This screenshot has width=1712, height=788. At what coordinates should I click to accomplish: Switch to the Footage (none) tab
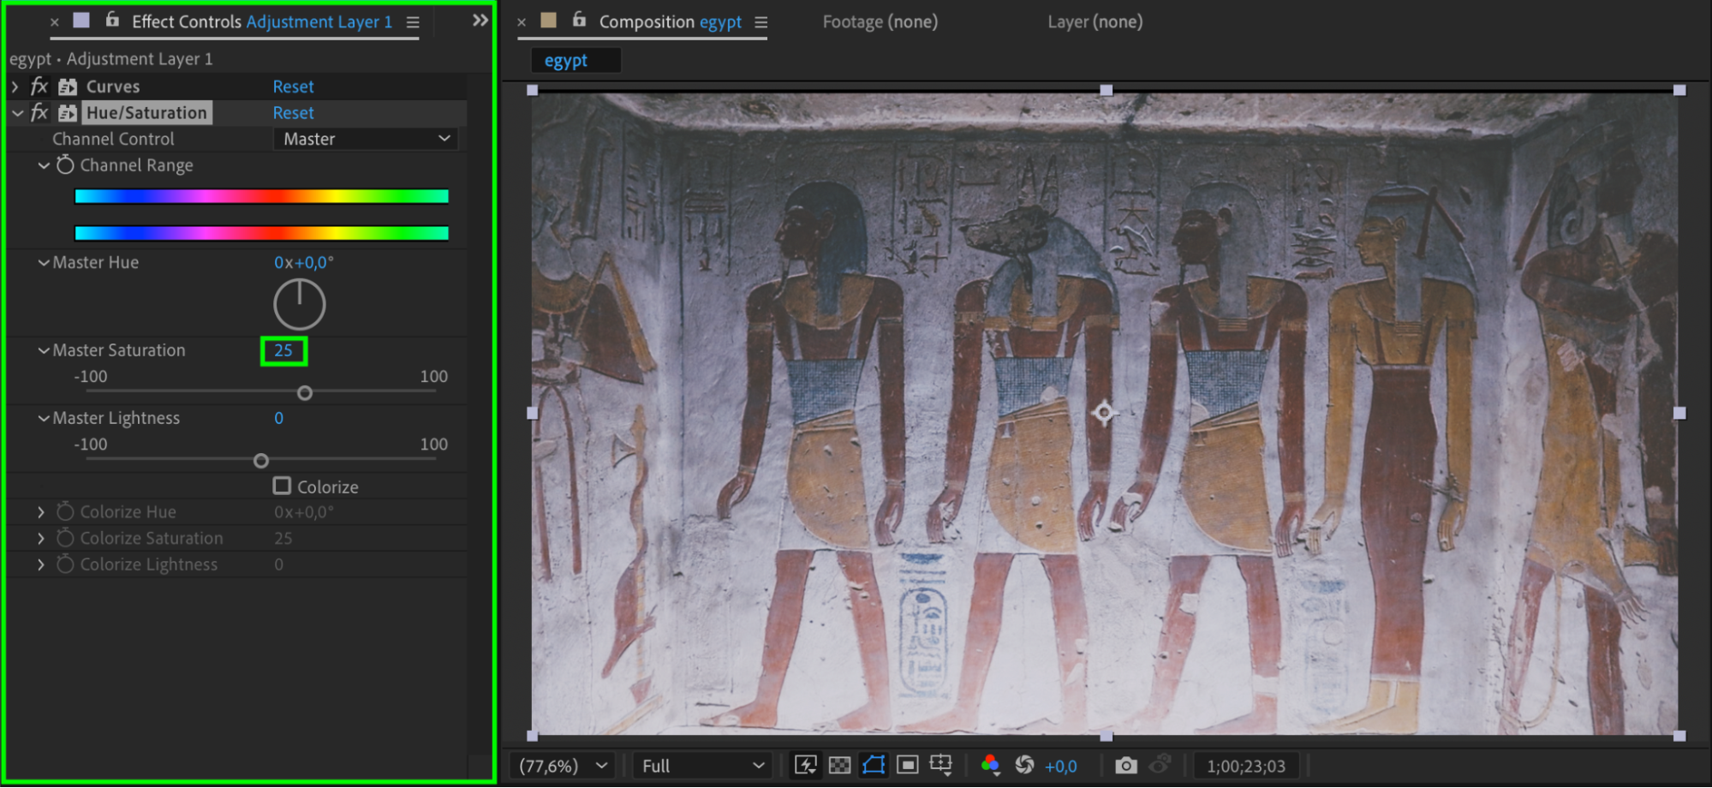(880, 21)
